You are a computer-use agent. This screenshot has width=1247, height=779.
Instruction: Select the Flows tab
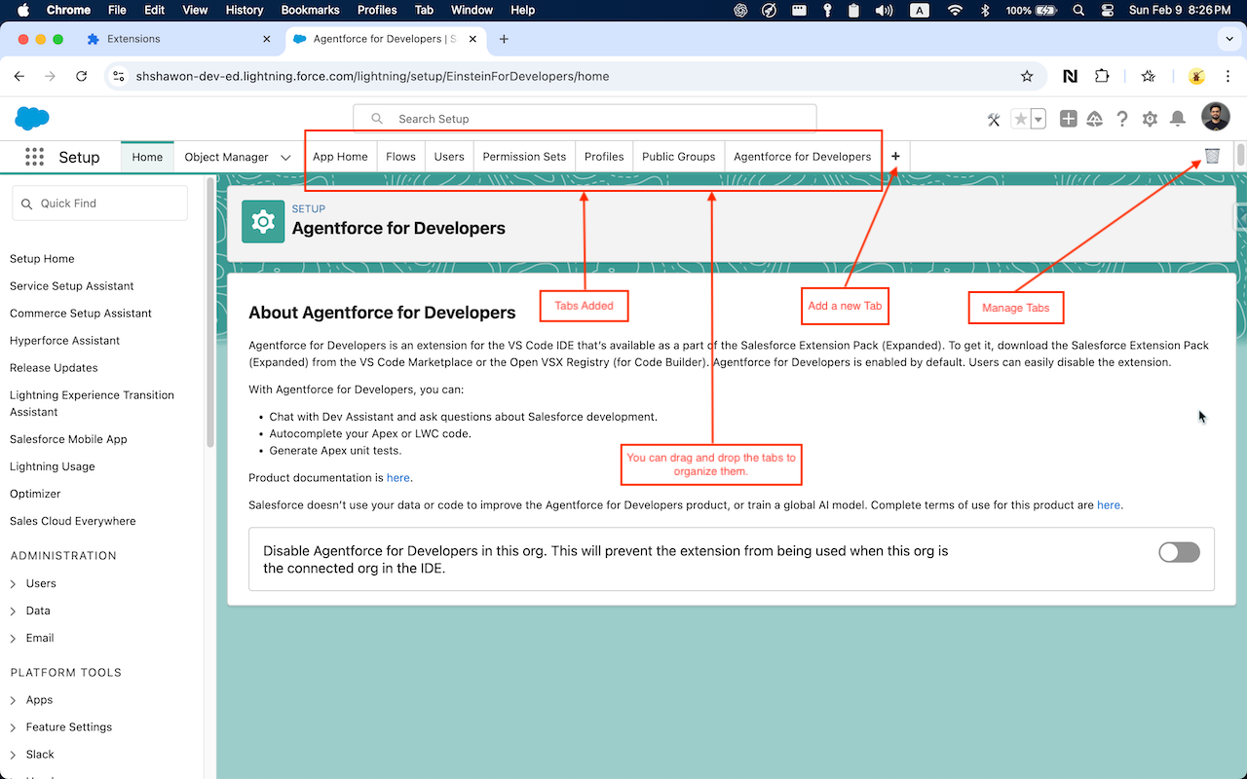point(400,157)
